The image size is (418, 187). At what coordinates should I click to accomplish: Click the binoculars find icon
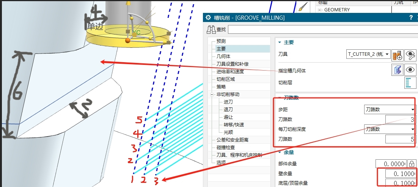click(211, 29)
